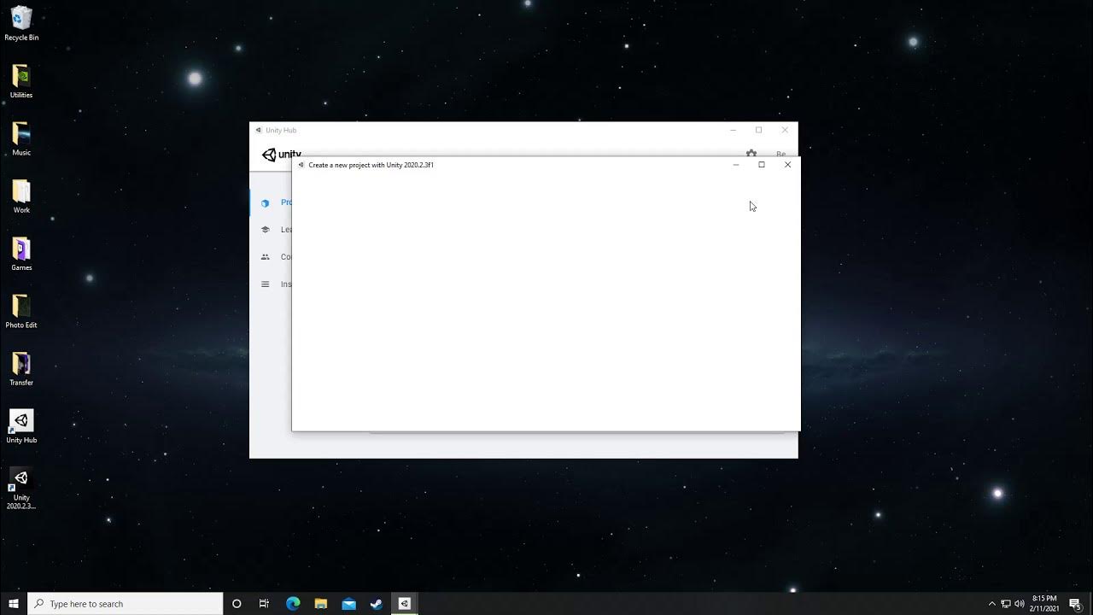This screenshot has height=615, width=1093.
Task: Click the Cortana circle on taskbar
Action: click(x=237, y=604)
